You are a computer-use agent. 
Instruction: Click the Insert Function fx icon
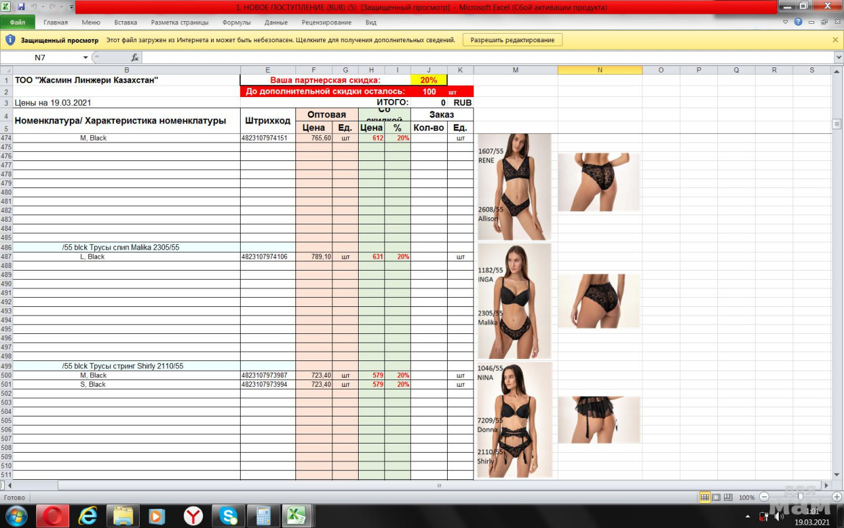pos(135,57)
